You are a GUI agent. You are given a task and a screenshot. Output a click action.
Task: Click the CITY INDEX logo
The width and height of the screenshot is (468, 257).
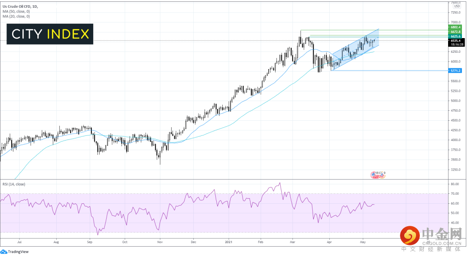(50, 34)
